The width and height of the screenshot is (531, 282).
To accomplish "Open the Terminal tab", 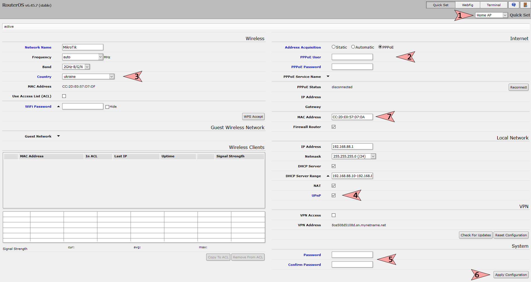I will tap(493, 5).
